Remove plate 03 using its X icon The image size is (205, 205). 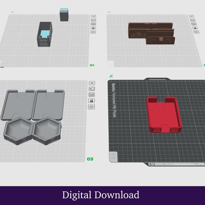coord(92,83)
